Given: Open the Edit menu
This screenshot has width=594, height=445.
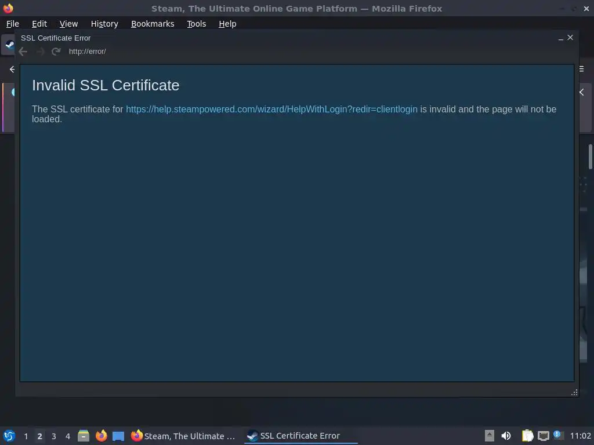Looking at the screenshot, I should pos(39,24).
